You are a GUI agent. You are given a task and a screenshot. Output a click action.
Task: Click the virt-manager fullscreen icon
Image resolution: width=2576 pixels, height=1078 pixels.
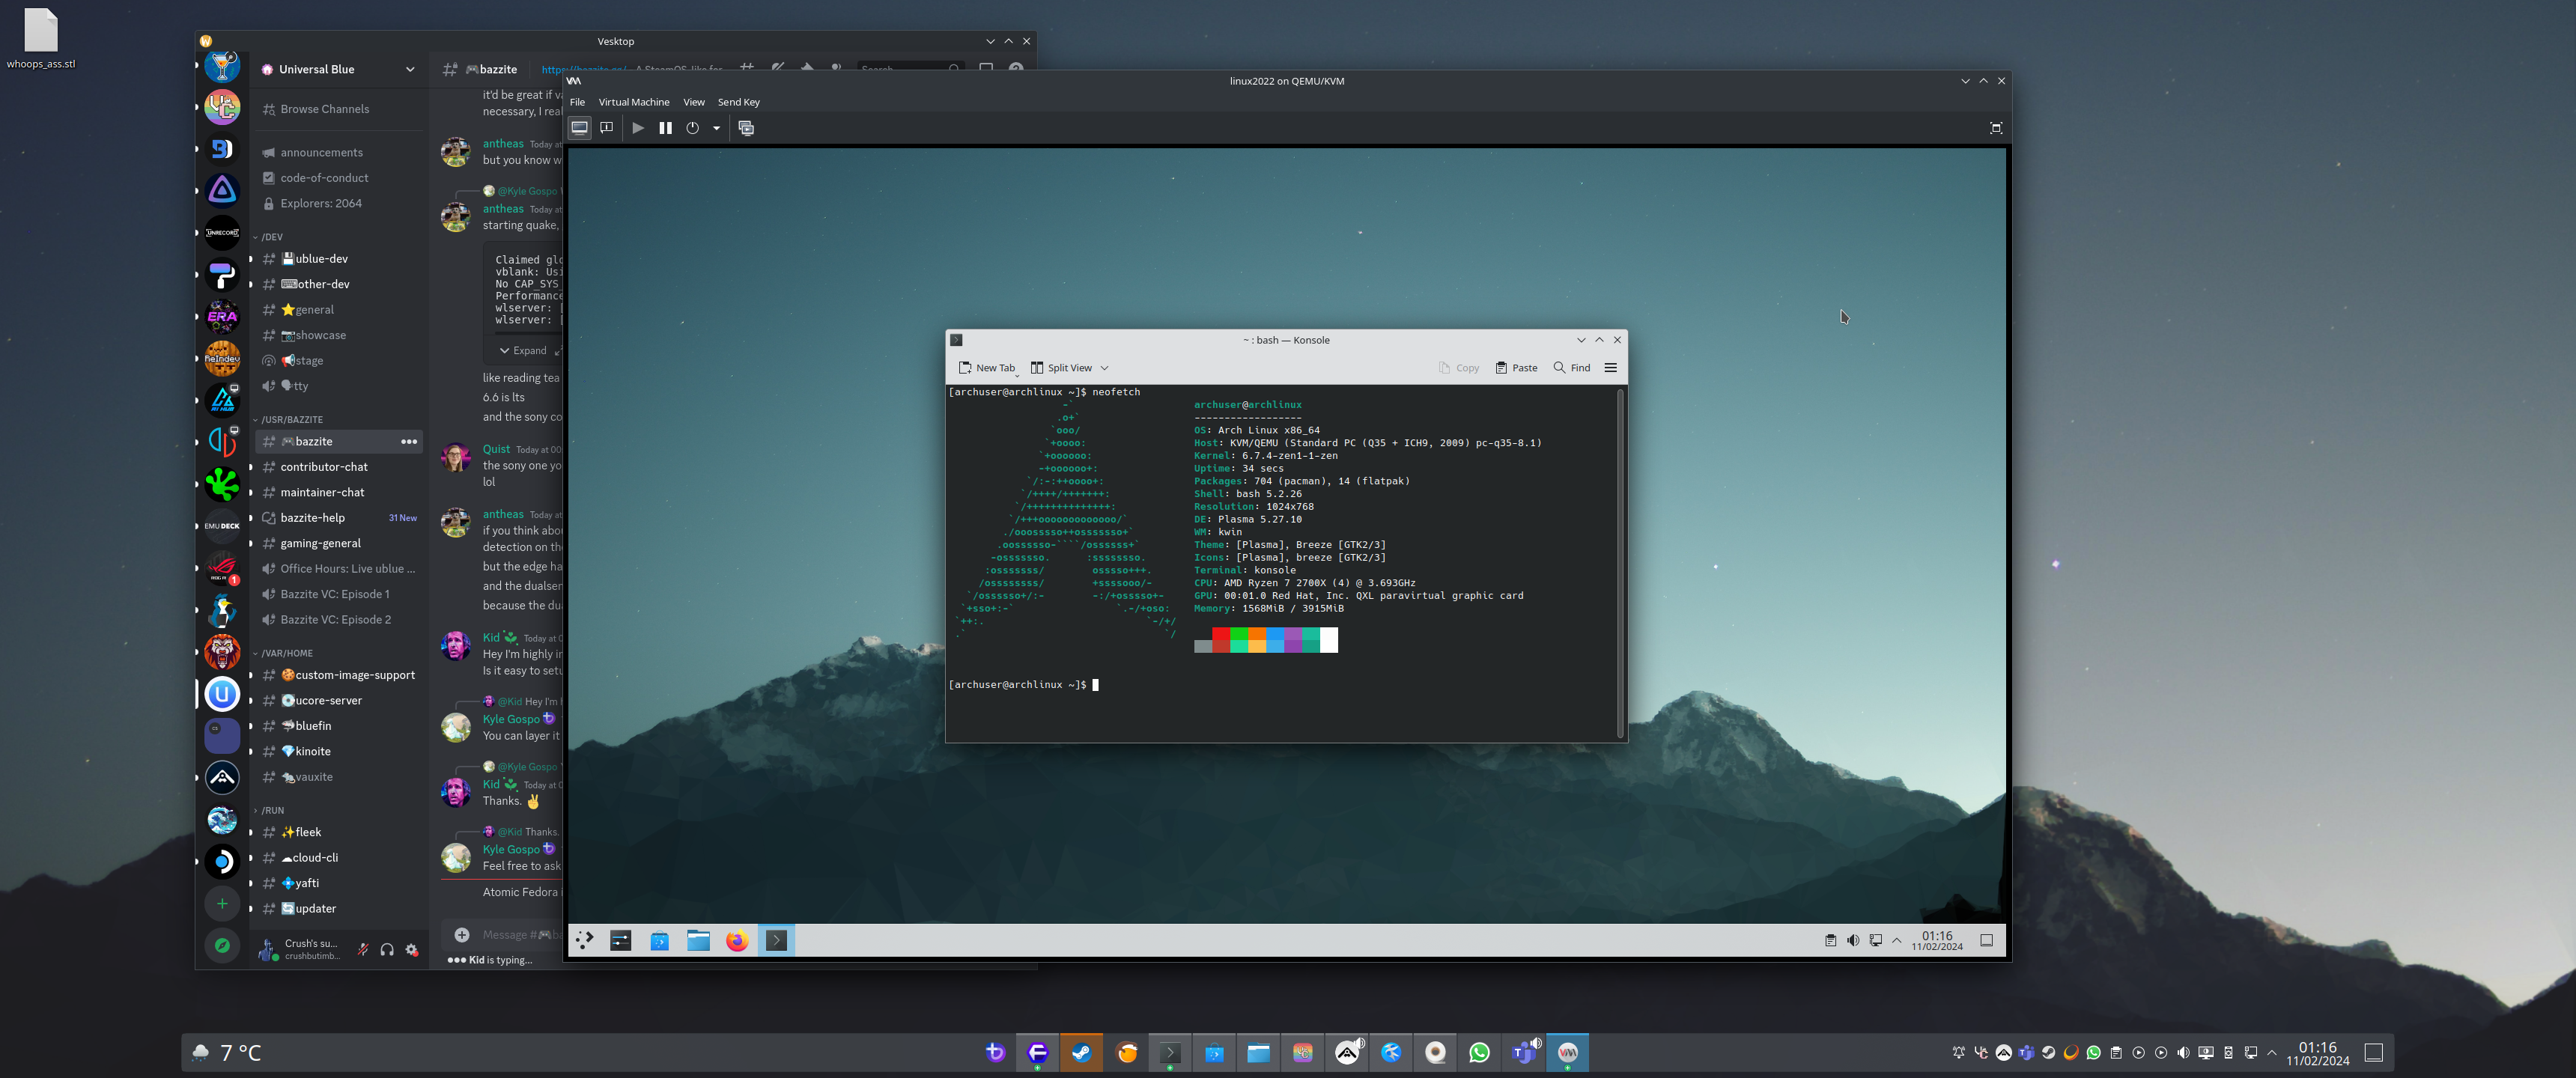(x=1995, y=128)
